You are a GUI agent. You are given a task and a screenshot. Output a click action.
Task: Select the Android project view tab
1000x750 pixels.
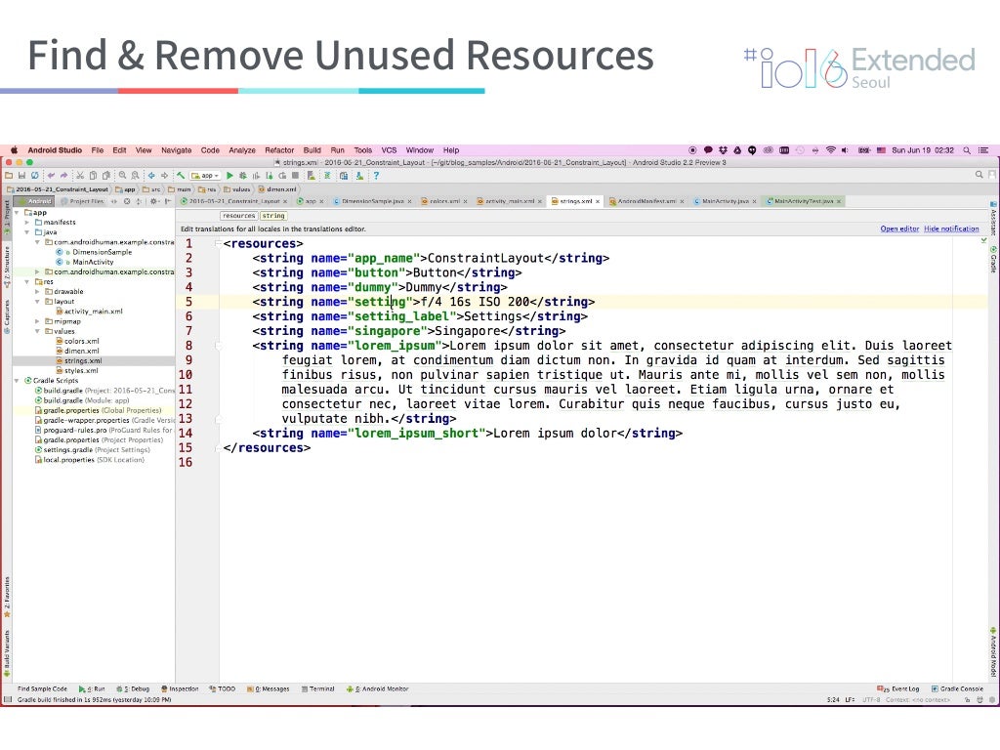(36, 201)
